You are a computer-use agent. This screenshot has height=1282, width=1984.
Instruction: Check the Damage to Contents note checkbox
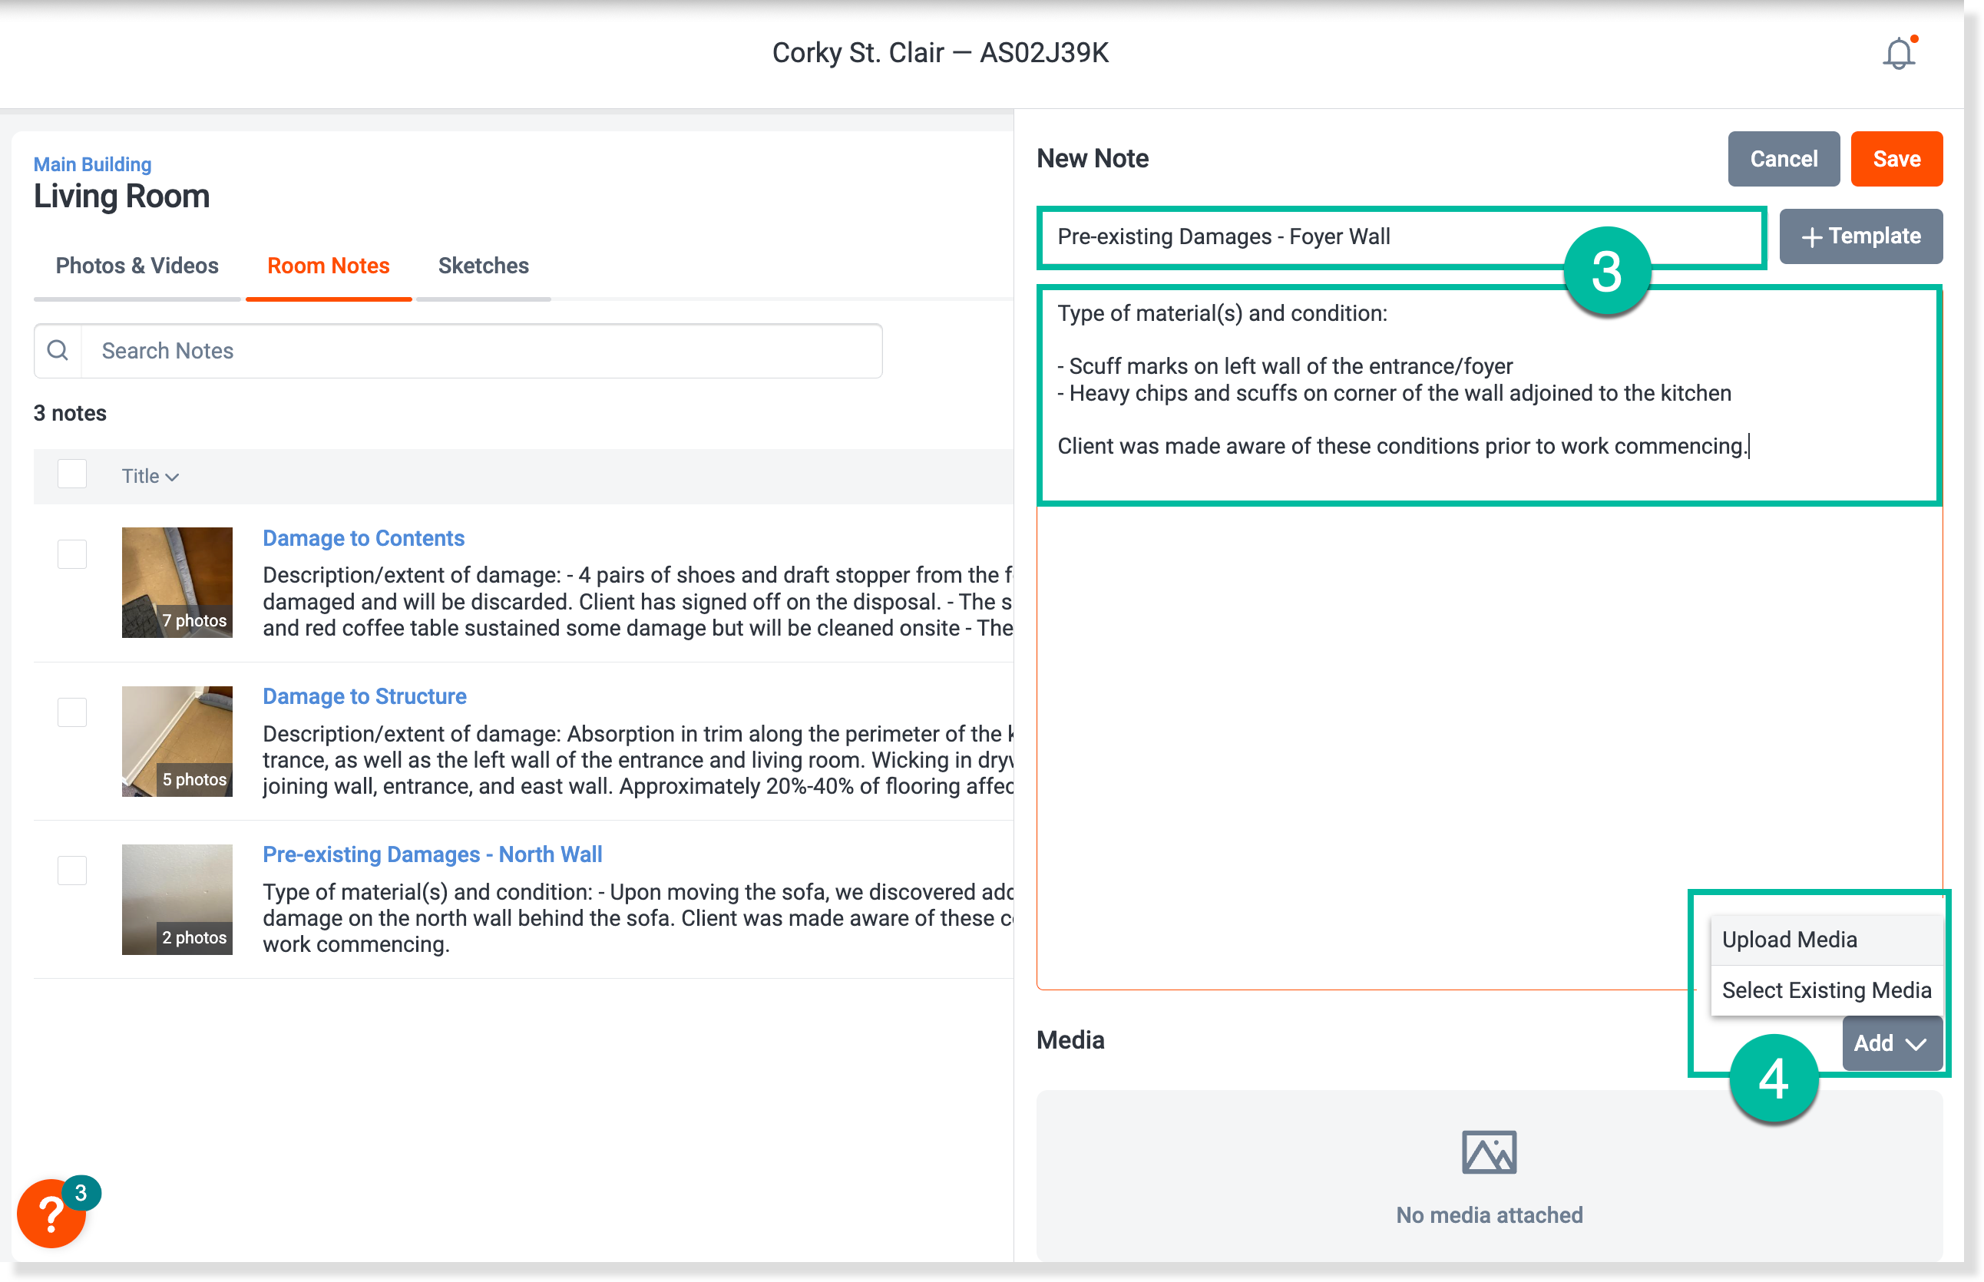coord(71,553)
